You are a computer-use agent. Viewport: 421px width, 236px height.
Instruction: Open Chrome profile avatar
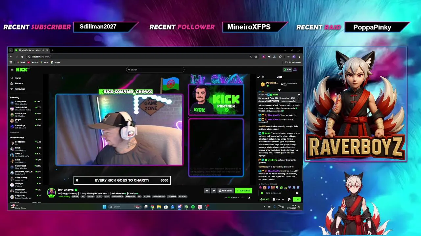(294, 57)
